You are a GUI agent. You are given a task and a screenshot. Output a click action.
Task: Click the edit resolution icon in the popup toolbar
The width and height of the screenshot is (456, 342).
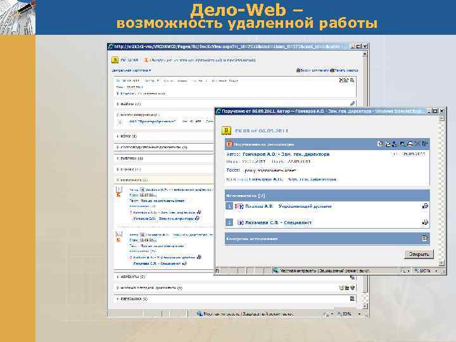pyautogui.click(x=380, y=144)
